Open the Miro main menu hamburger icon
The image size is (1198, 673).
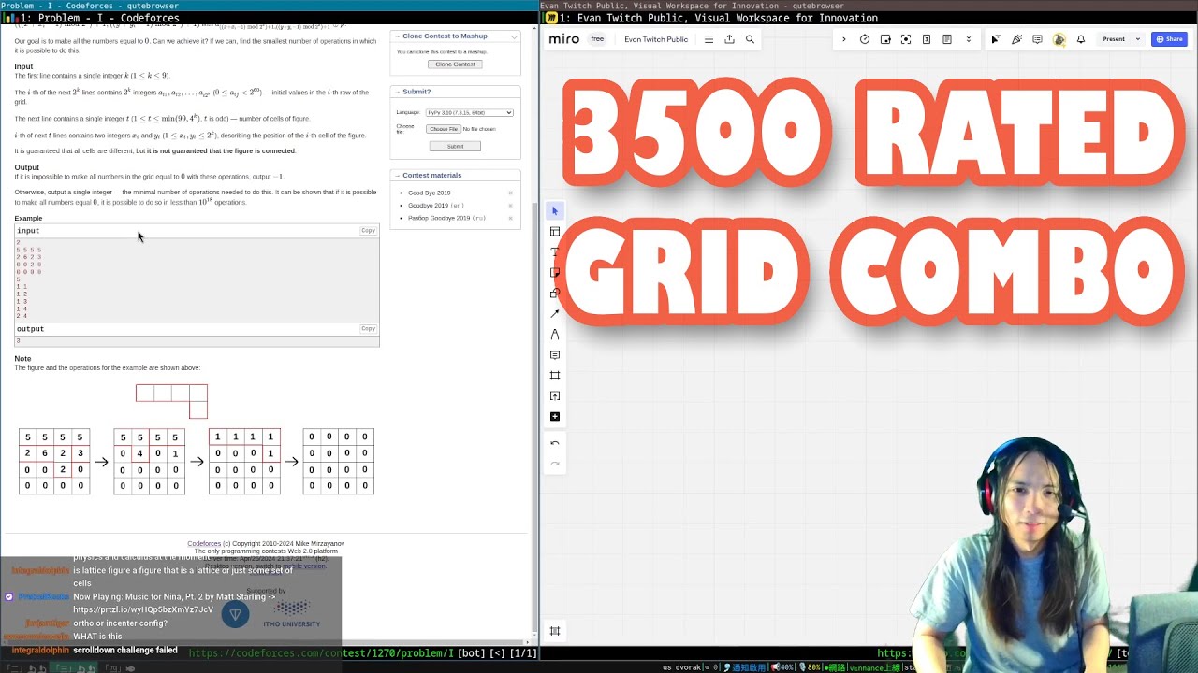[709, 39]
